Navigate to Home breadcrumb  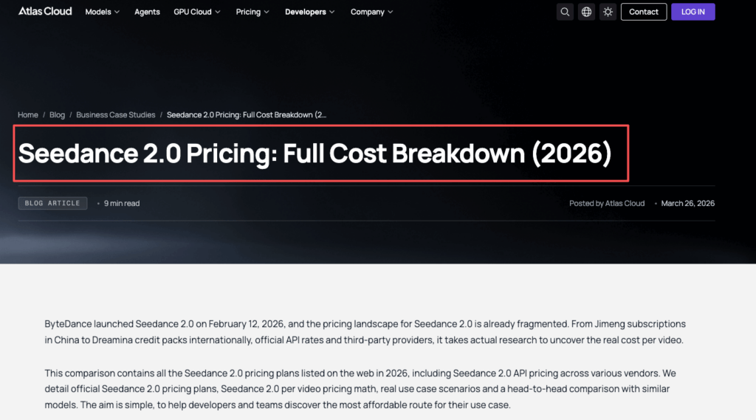click(28, 115)
